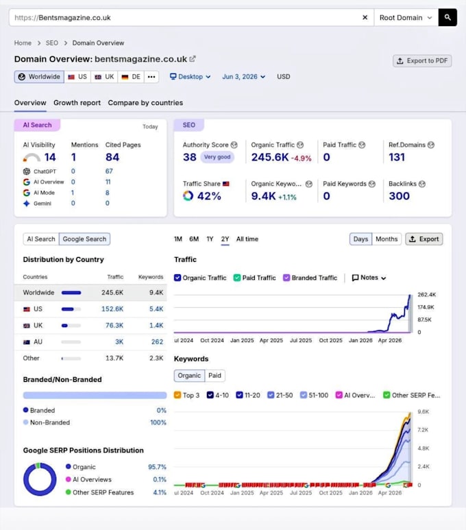
Task: Select the Paid keywords button
Action: tap(214, 376)
